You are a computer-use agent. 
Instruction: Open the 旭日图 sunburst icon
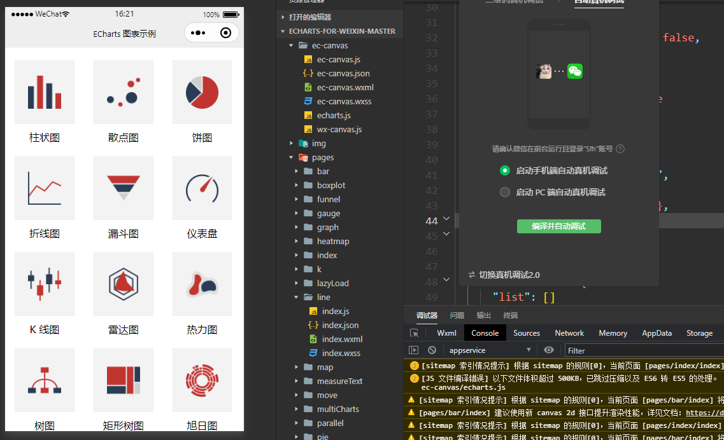tap(202, 380)
